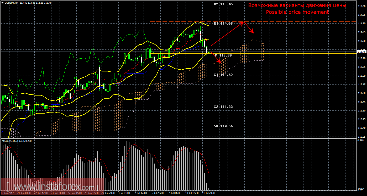
Task: Click the 'Possible price movement' text label
Action: tap(297, 12)
